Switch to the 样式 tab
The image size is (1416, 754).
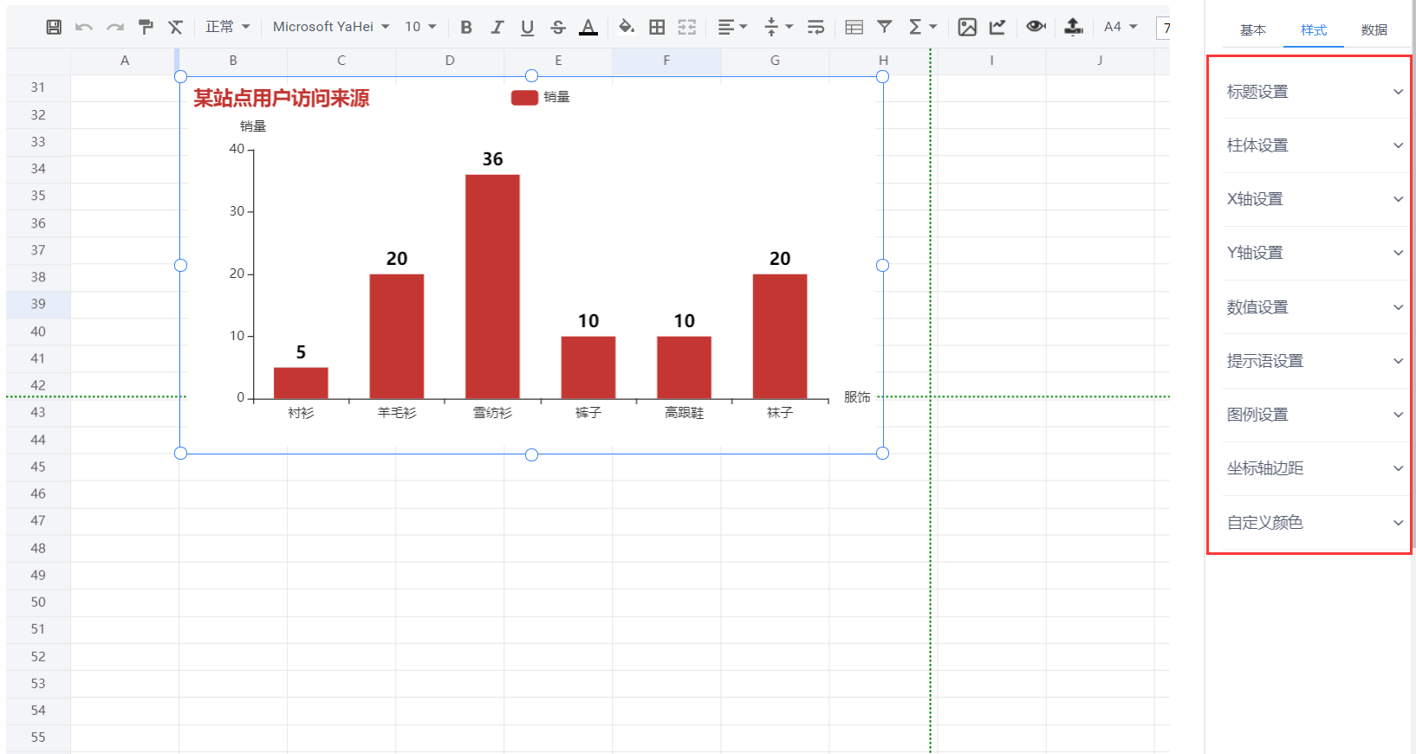pos(1314,30)
